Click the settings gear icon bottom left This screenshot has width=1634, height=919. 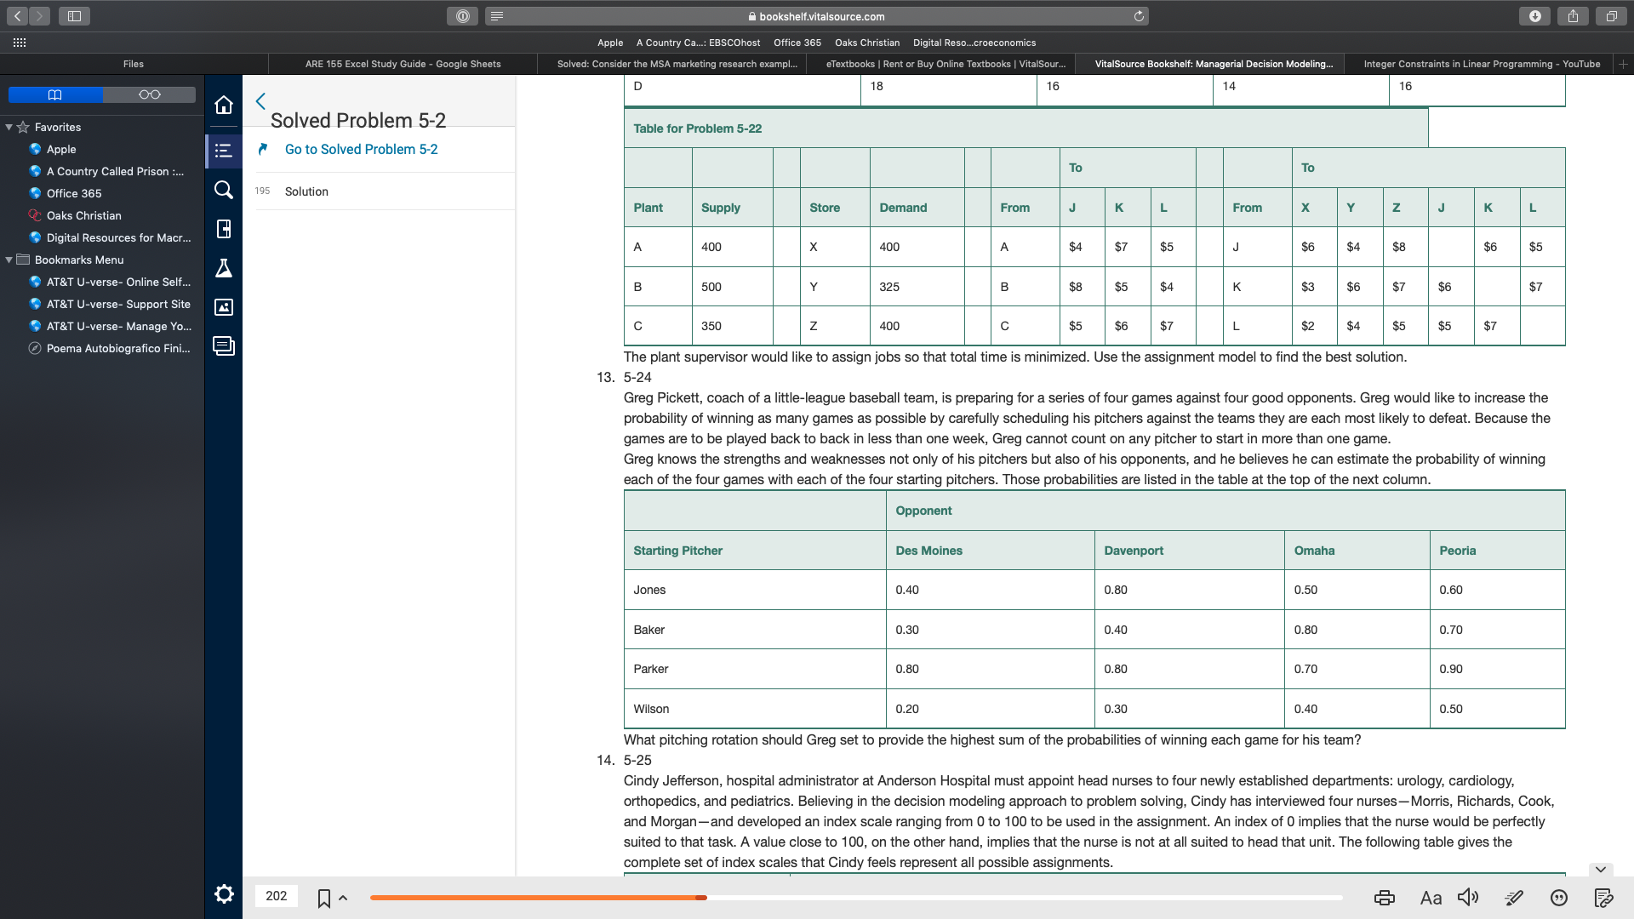tap(223, 895)
